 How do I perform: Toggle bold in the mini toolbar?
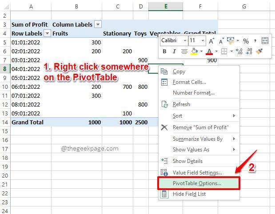164,52
